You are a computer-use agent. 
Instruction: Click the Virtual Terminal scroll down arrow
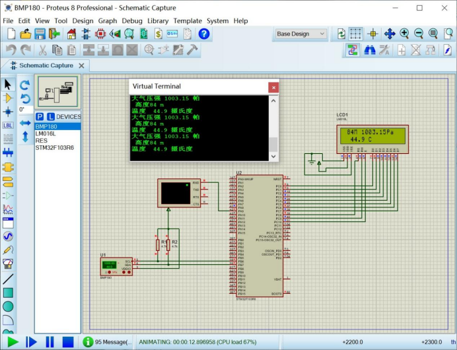pyautogui.click(x=273, y=157)
